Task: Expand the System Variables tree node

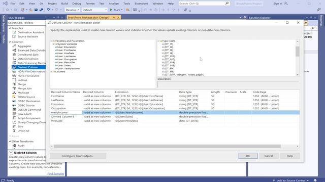Action: pos(53,44)
